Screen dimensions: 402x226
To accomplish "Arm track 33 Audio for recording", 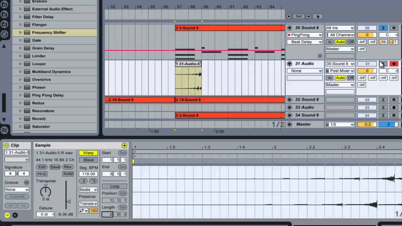I will [x=394, y=107].
